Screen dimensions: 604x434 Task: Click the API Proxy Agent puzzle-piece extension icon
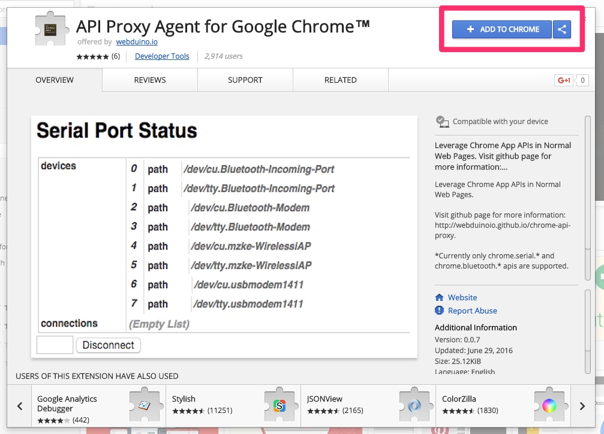(x=52, y=29)
